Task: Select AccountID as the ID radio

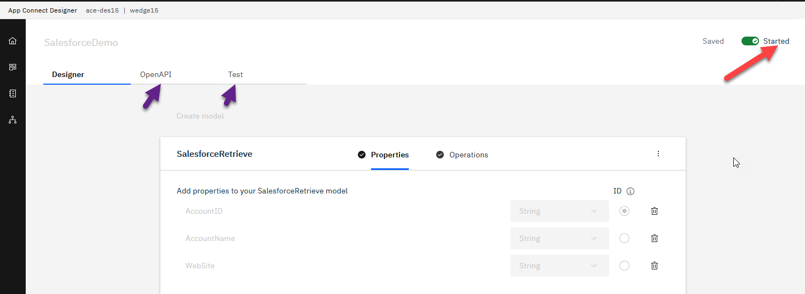Action: (624, 211)
